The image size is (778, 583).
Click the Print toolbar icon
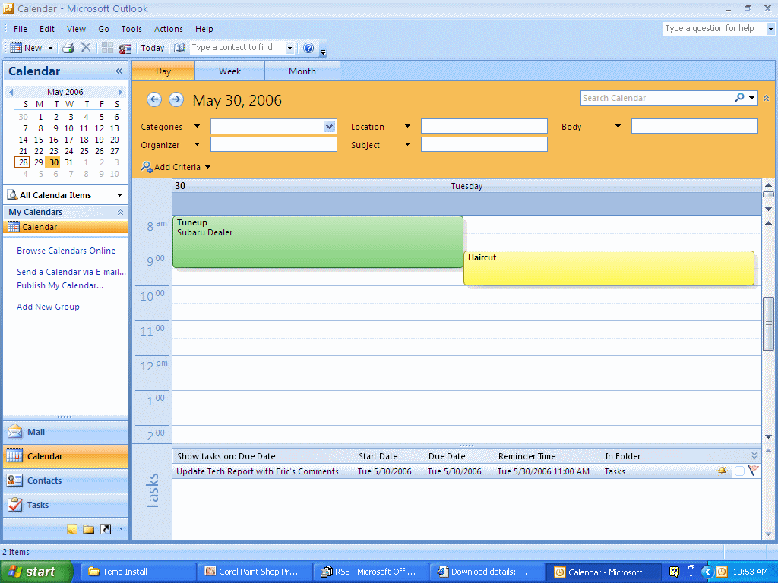coord(68,48)
